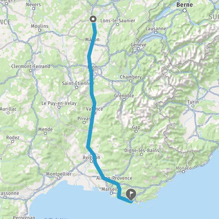Click the Chambéry city label
The height and width of the screenshot is (219, 219).
[131, 77]
